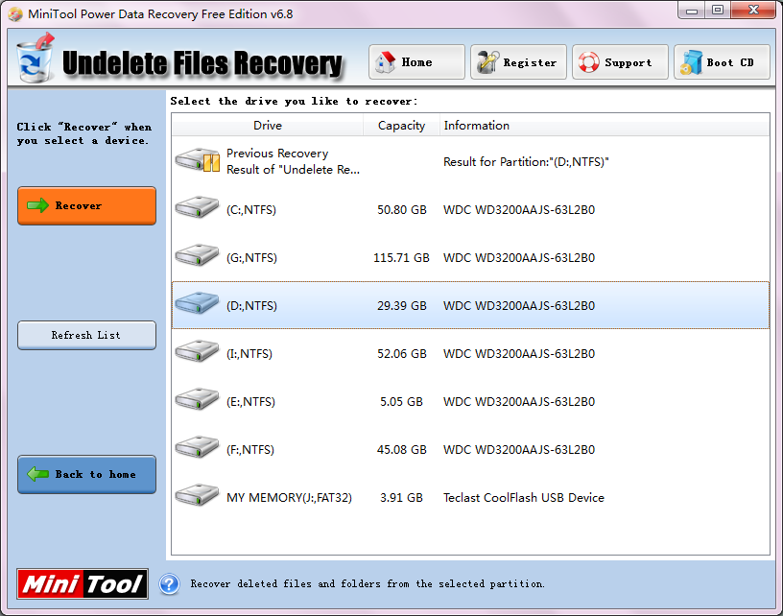The height and width of the screenshot is (616, 783).
Task: Maximize the MiniTool window
Action: coord(718,11)
